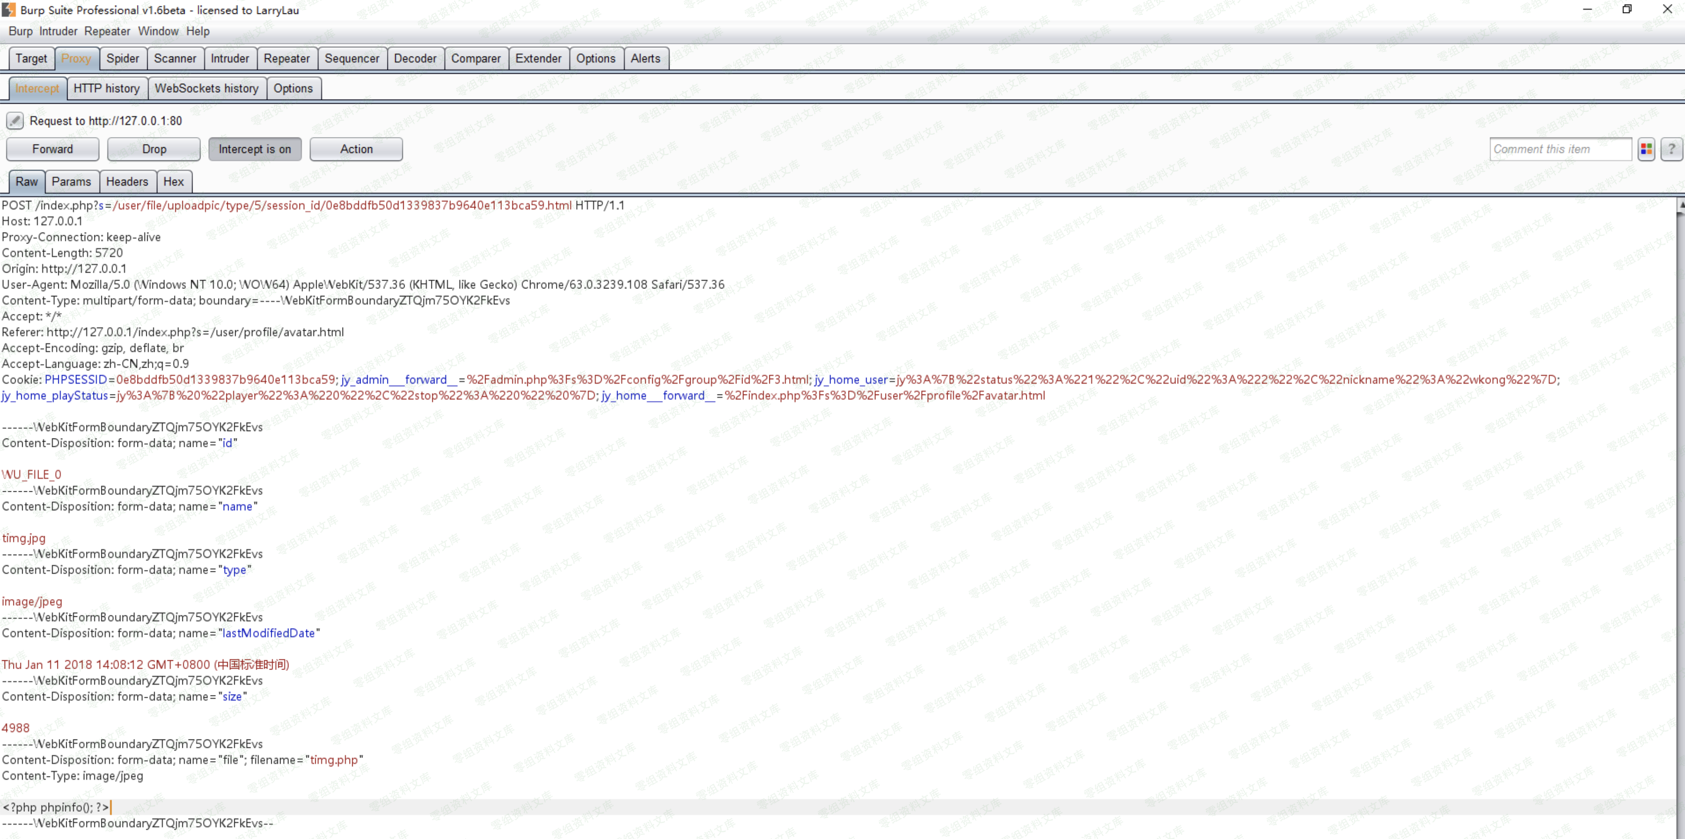Open the Decoder tool tab
The image size is (1685, 839).
point(415,58)
